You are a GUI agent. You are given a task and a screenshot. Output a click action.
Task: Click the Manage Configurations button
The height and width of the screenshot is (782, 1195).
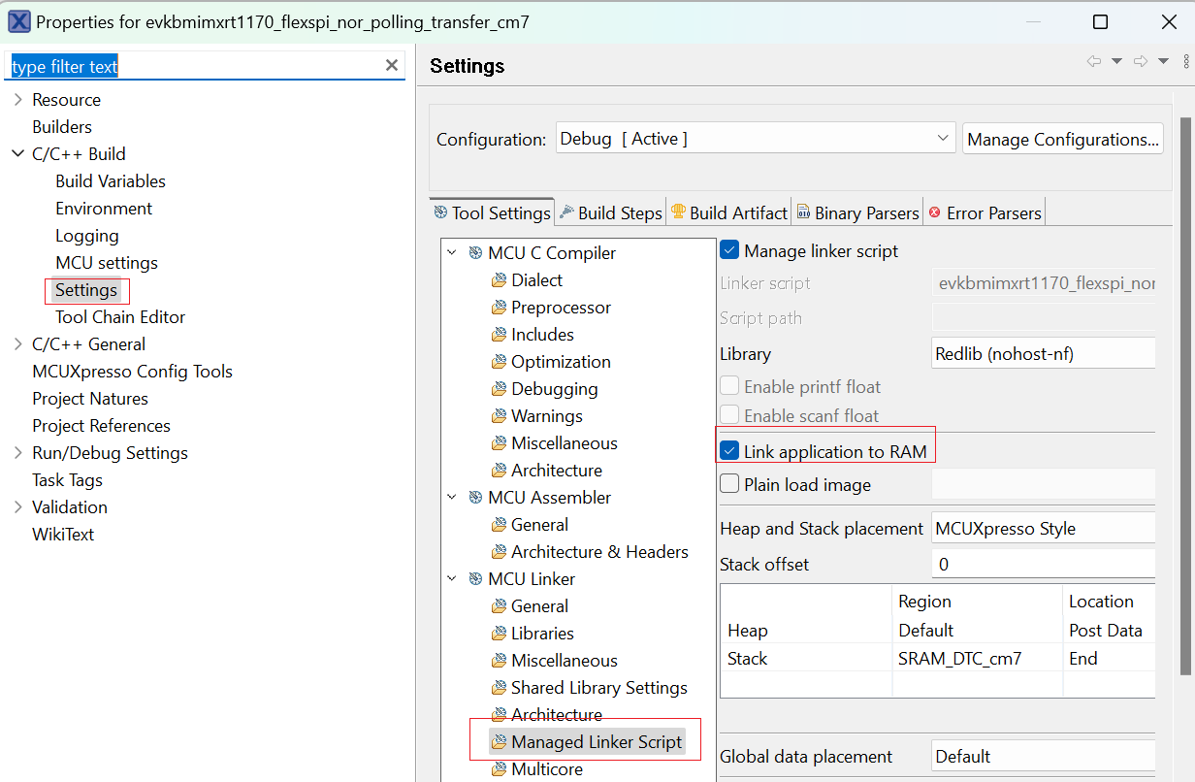[1063, 139]
